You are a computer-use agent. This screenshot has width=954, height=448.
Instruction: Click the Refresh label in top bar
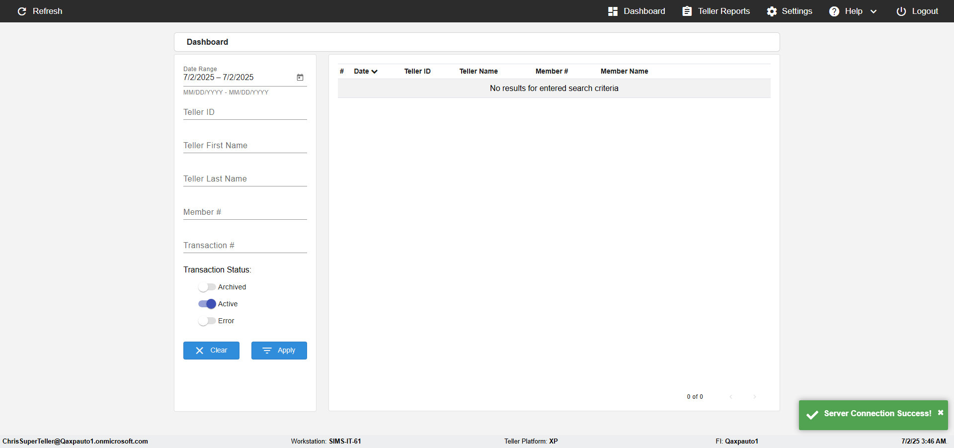coord(48,11)
